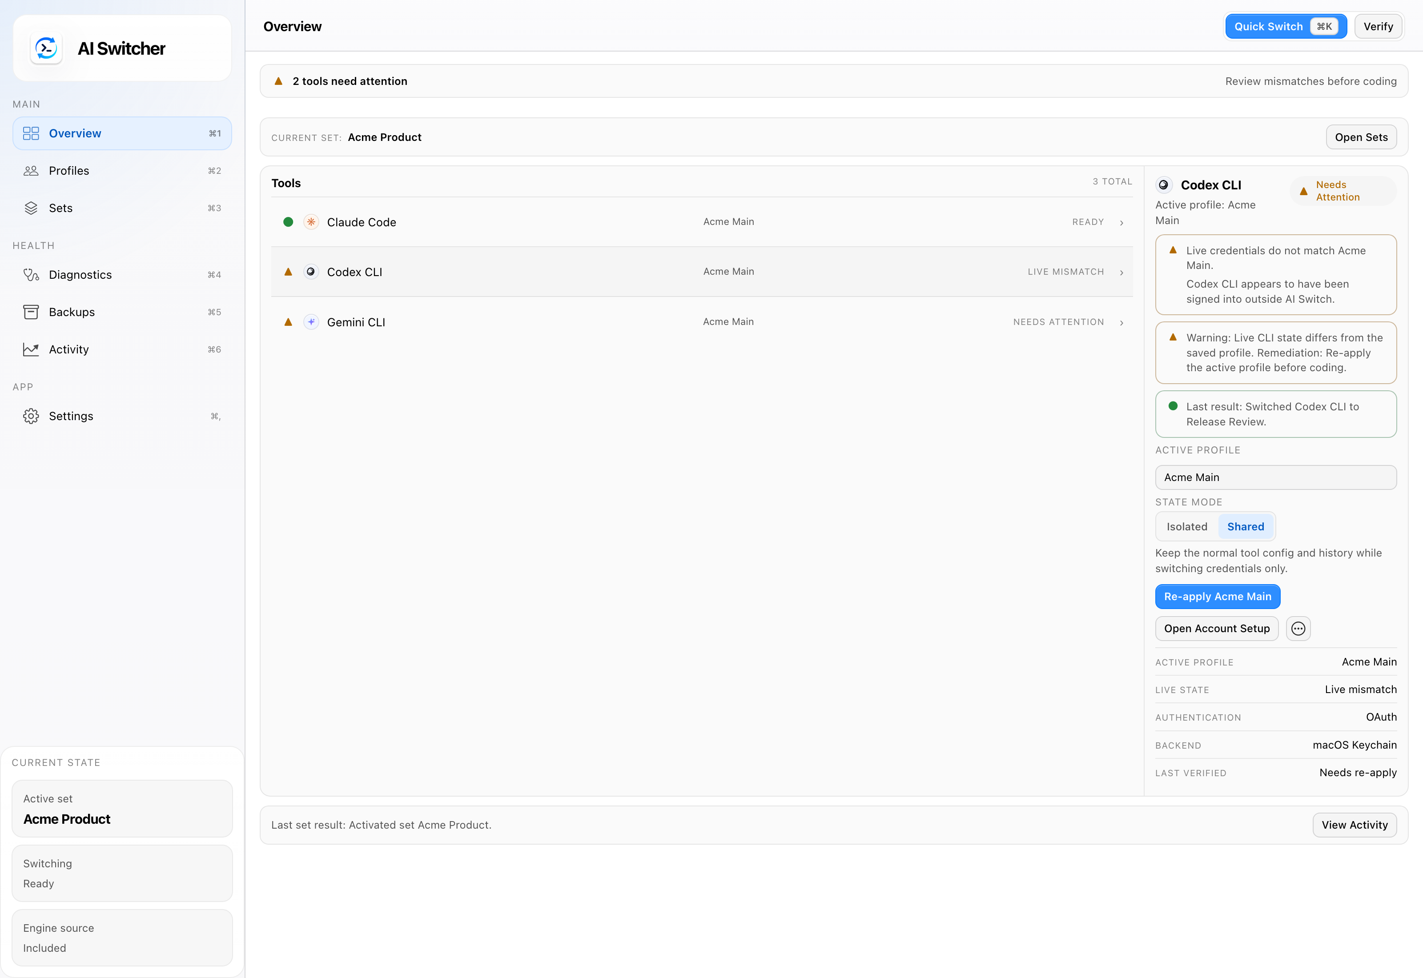
Task: Click the ⌘K shortcut badge in Quick Switch
Action: pyautogui.click(x=1324, y=26)
